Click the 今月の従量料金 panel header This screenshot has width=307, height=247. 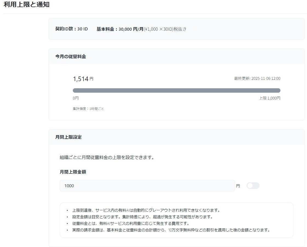tap(70, 56)
